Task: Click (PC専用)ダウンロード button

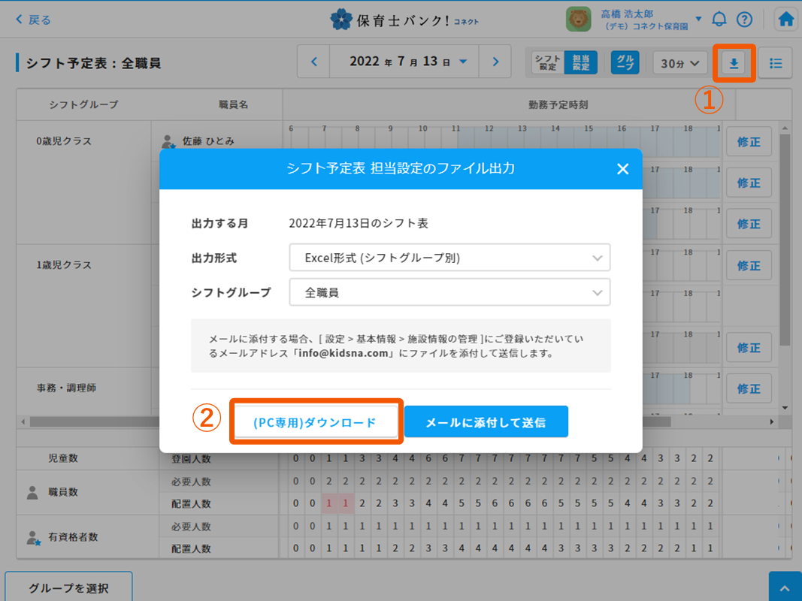Action: click(315, 422)
